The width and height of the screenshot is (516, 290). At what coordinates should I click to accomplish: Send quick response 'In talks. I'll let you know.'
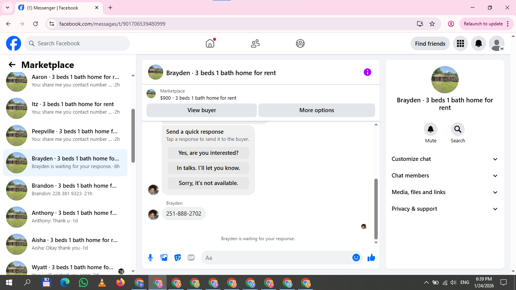coord(209,168)
